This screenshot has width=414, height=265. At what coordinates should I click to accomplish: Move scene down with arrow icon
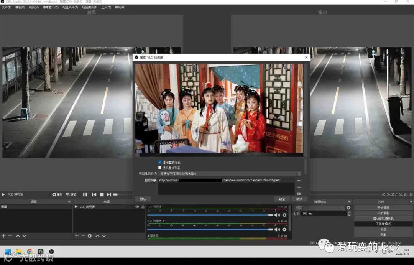24,236
